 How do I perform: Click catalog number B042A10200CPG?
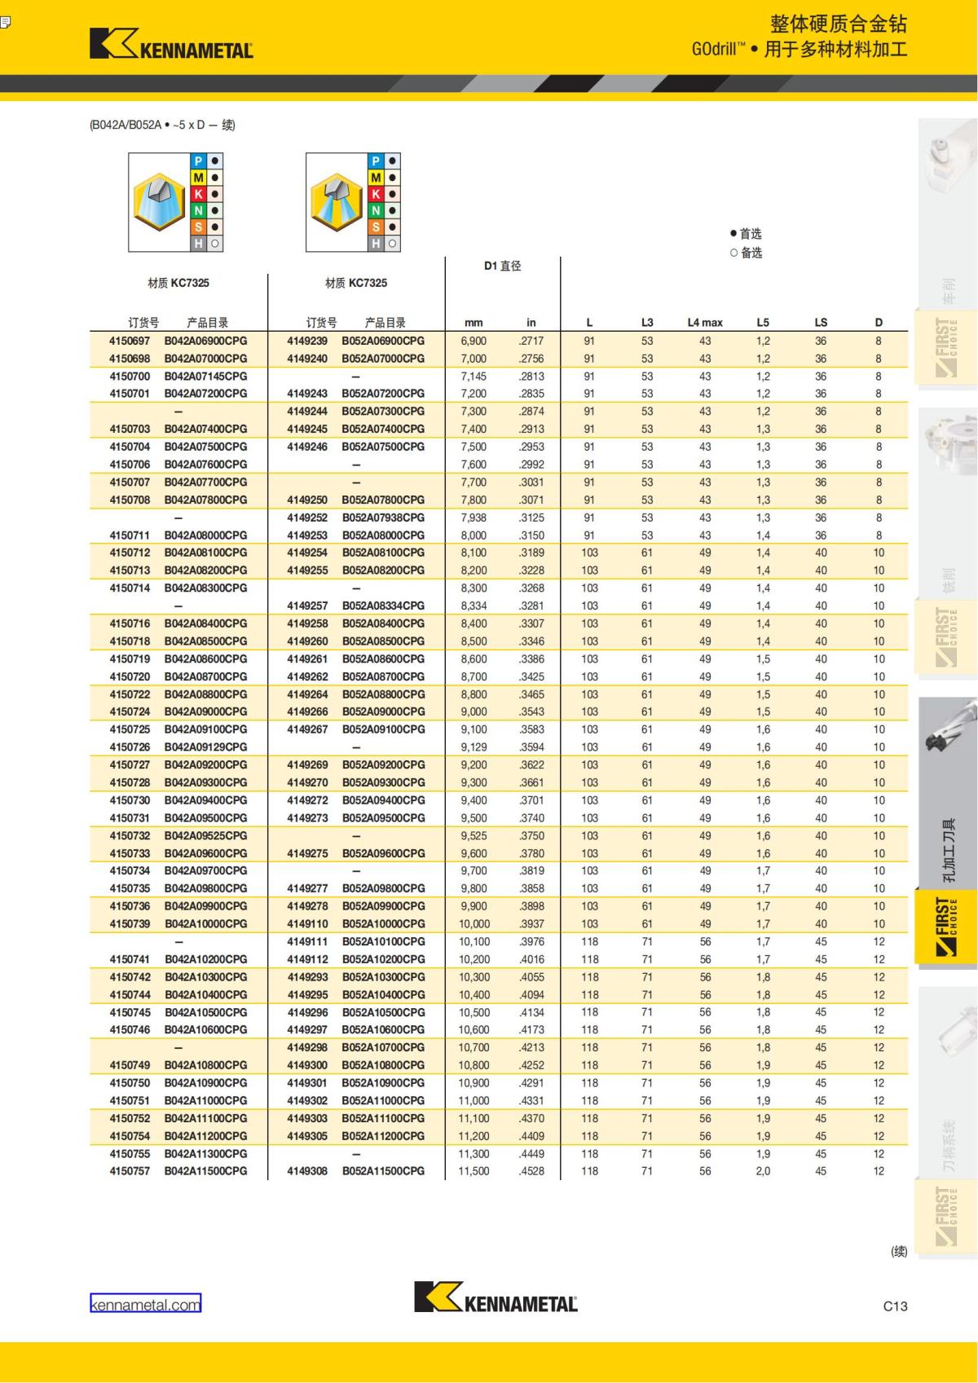coord(205,959)
